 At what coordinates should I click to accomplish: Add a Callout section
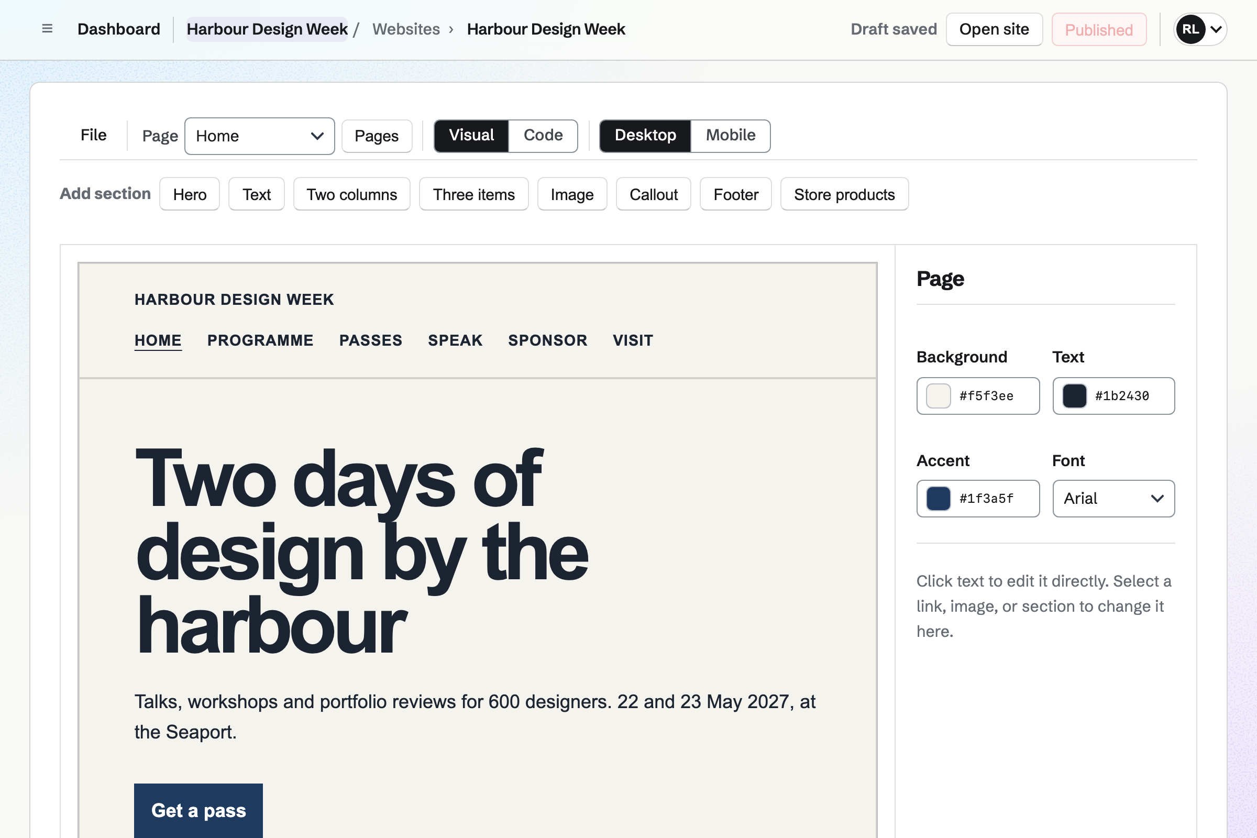pyautogui.click(x=654, y=194)
